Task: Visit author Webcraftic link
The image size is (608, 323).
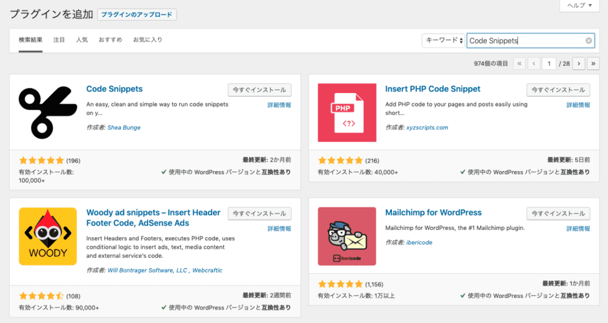Action: click(208, 270)
